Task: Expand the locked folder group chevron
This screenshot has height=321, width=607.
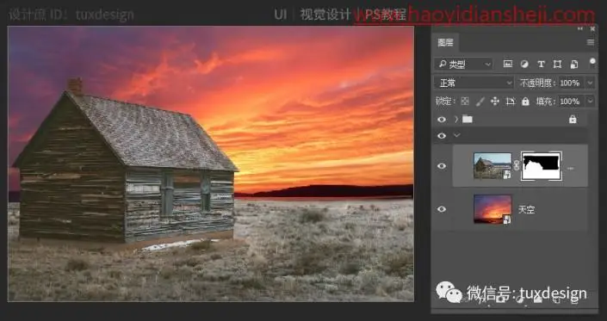Action: 456,119
